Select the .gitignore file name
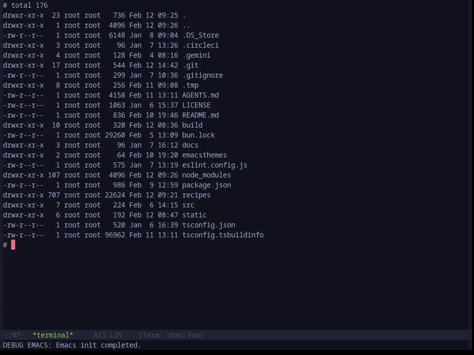This screenshot has height=355, width=474. 203,75
